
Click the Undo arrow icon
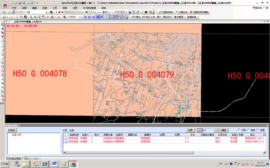4,17
